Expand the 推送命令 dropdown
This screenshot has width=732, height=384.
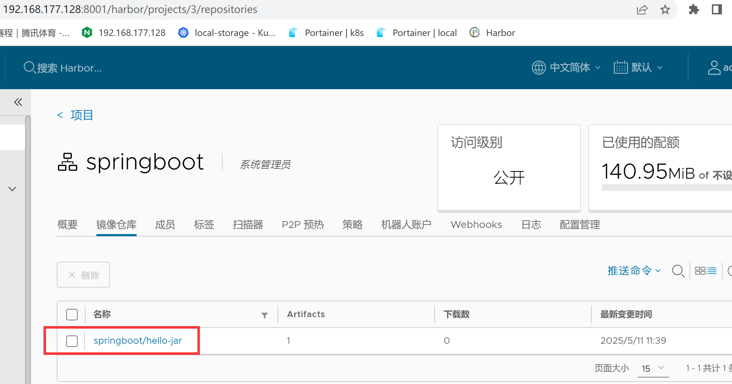point(634,270)
